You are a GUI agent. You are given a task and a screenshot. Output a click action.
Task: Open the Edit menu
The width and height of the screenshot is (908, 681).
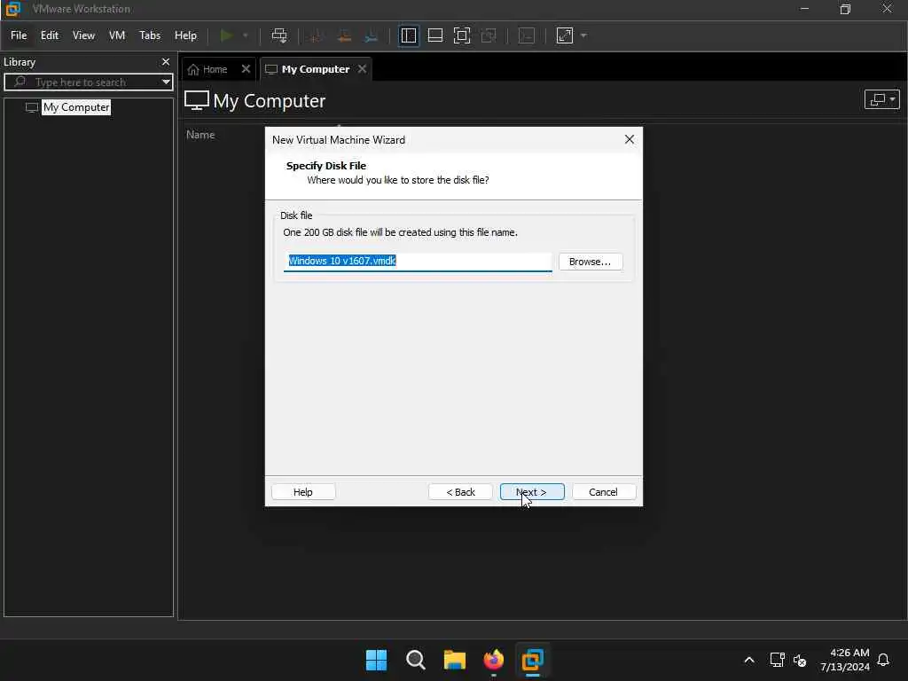(x=50, y=35)
